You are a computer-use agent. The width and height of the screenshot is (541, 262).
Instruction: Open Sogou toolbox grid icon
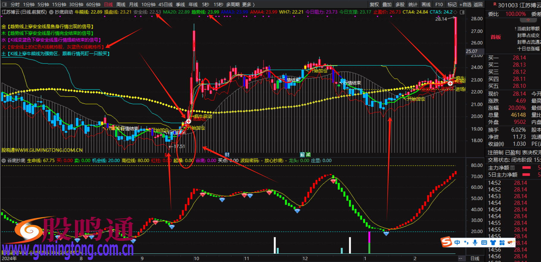[x=502, y=243]
